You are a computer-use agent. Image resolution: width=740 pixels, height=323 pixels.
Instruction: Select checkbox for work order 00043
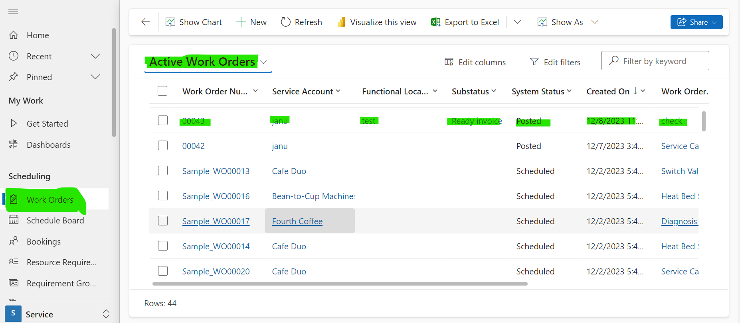click(x=163, y=120)
